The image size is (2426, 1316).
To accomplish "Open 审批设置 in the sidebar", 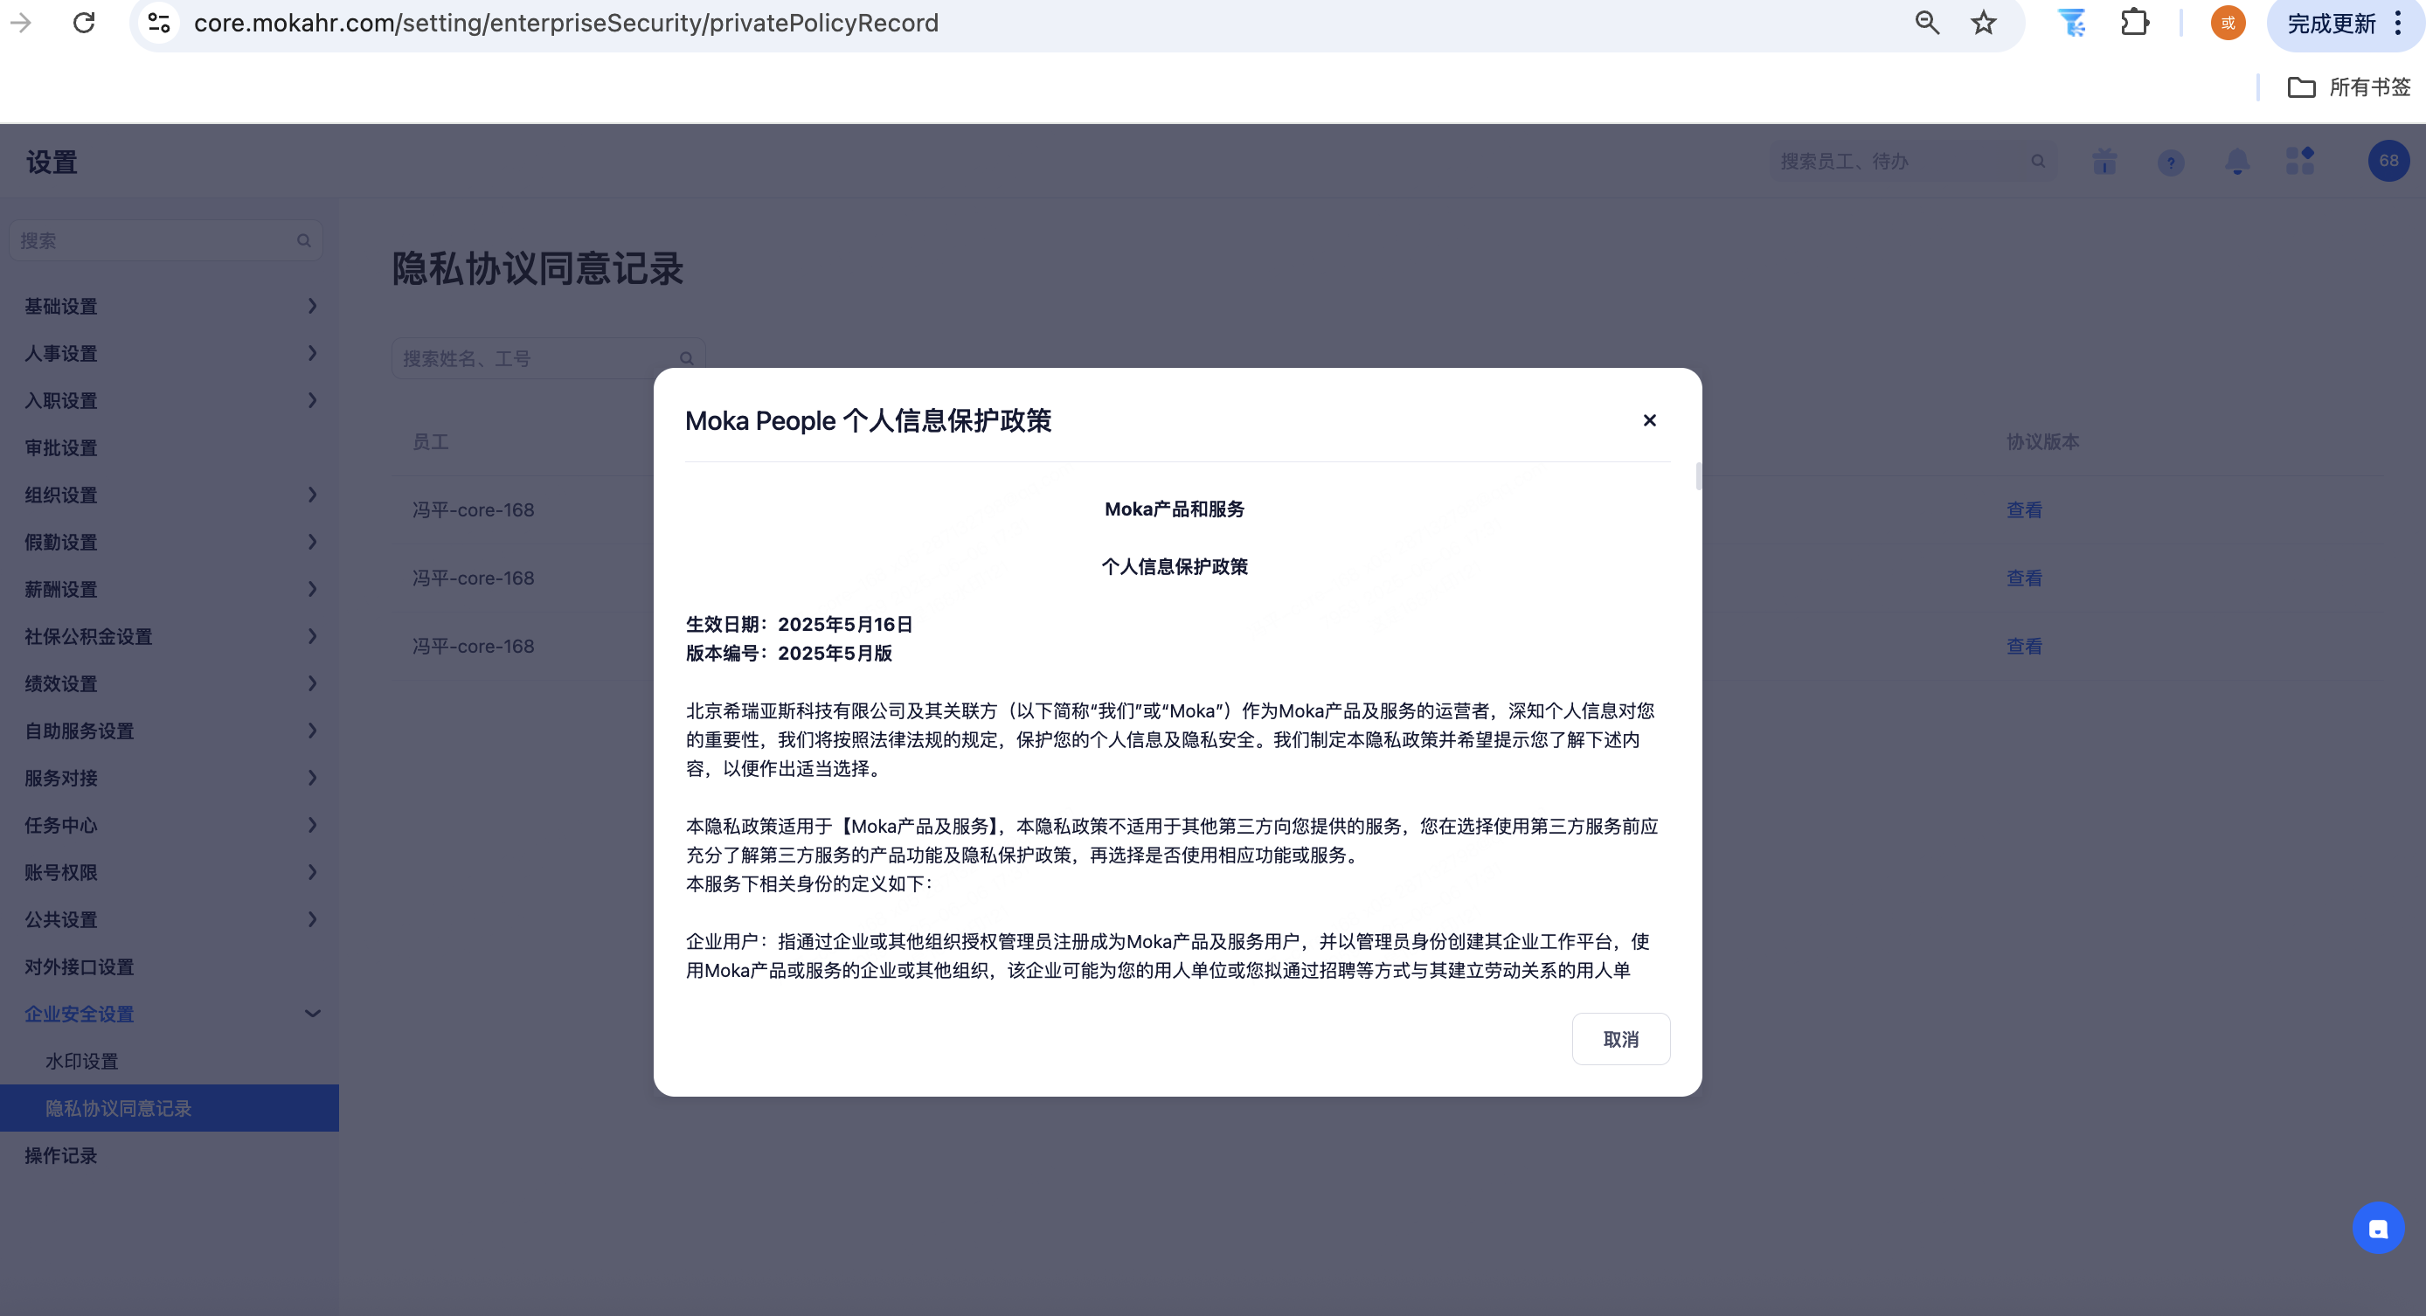I will click(170, 447).
